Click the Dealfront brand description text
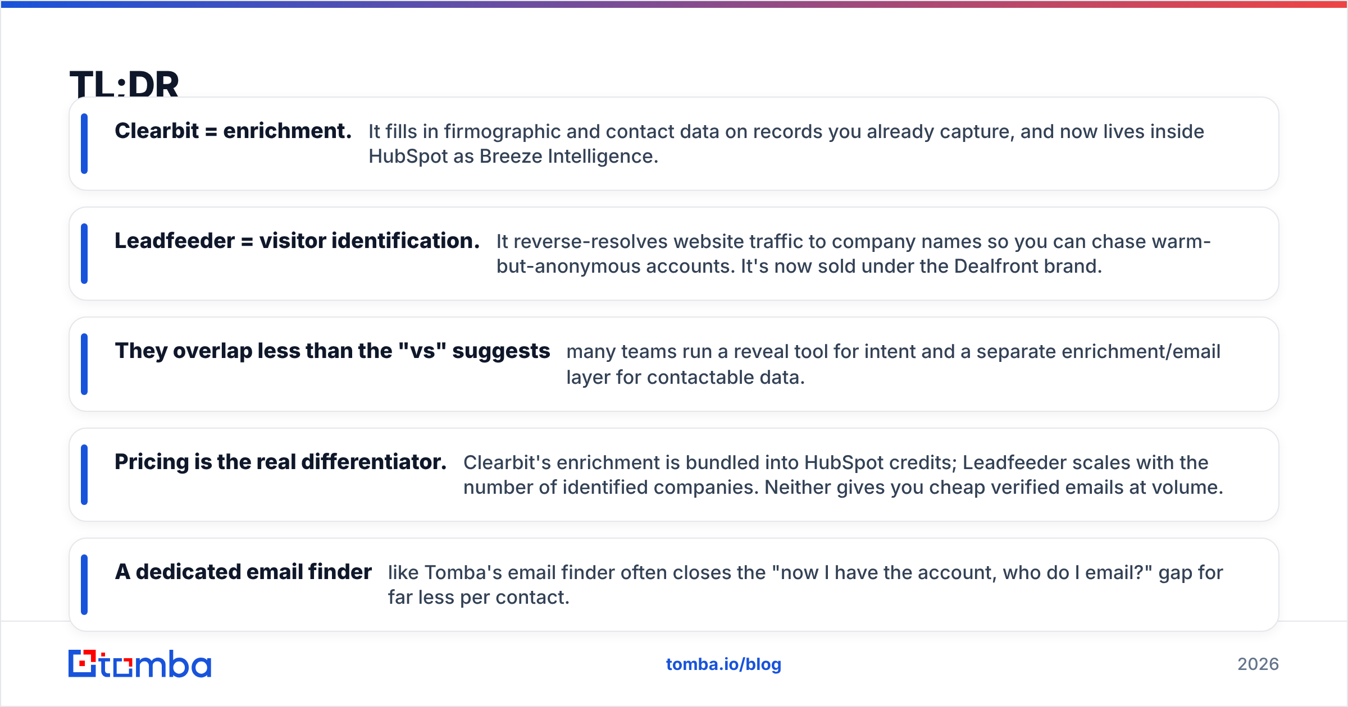Image resolution: width=1348 pixels, height=707 pixels. (853, 254)
